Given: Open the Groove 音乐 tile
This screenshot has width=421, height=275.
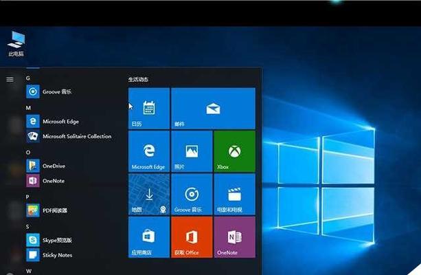Looking at the screenshot, I should 192,195.
